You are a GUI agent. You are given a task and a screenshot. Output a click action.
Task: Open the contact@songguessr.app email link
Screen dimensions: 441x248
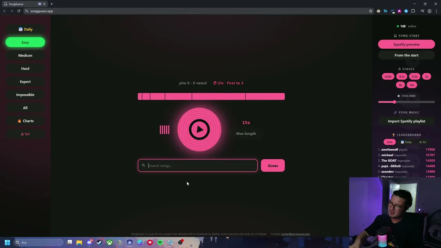[295, 234]
